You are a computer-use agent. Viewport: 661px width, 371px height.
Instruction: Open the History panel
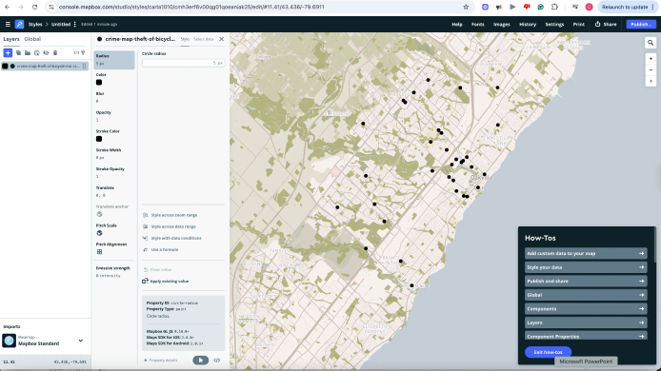528,25
